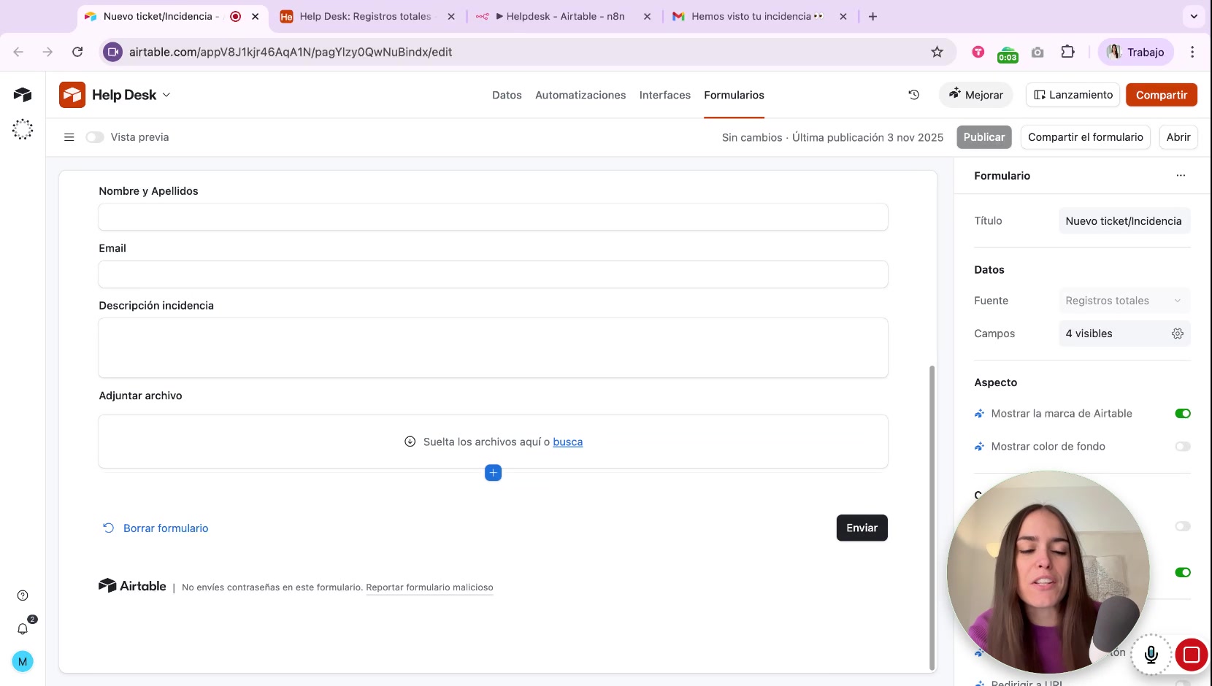1212x686 pixels.
Task: Open the Fuente Registros totales dropdown
Action: (1124, 301)
